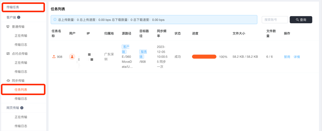Click the info icon next to 客户端
Screen dimensions: 322x131
pyautogui.click(x=19, y=18)
